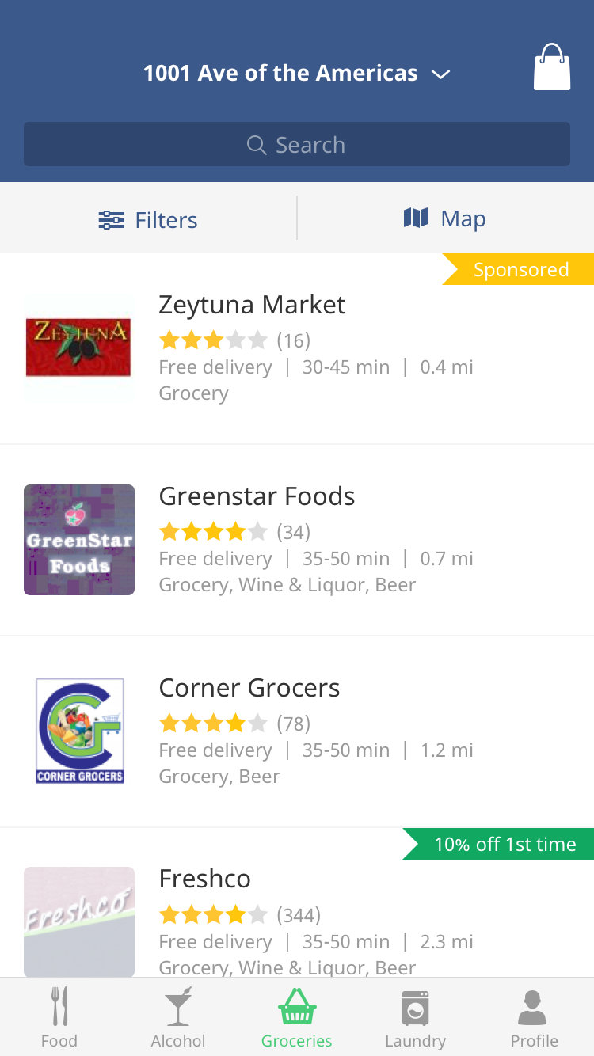Tap the Groceries basket icon
The height and width of the screenshot is (1056, 594).
297,1007
